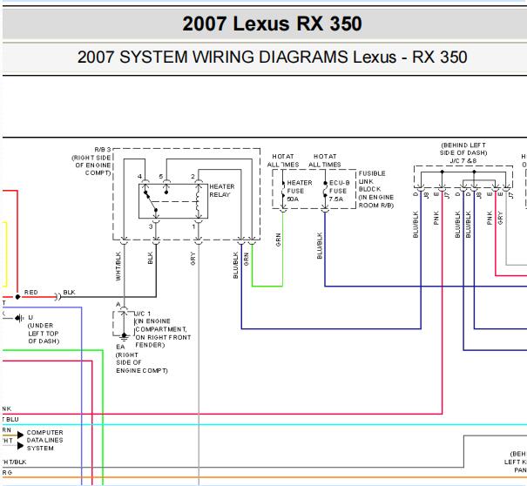Click the heater relay switch contact symbol
527x486 pixels.
click(151, 201)
